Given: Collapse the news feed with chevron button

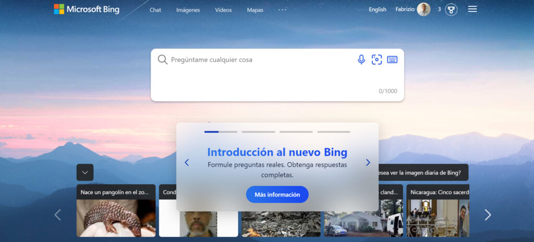Looking at the screenshot, I should pos(85,172).
